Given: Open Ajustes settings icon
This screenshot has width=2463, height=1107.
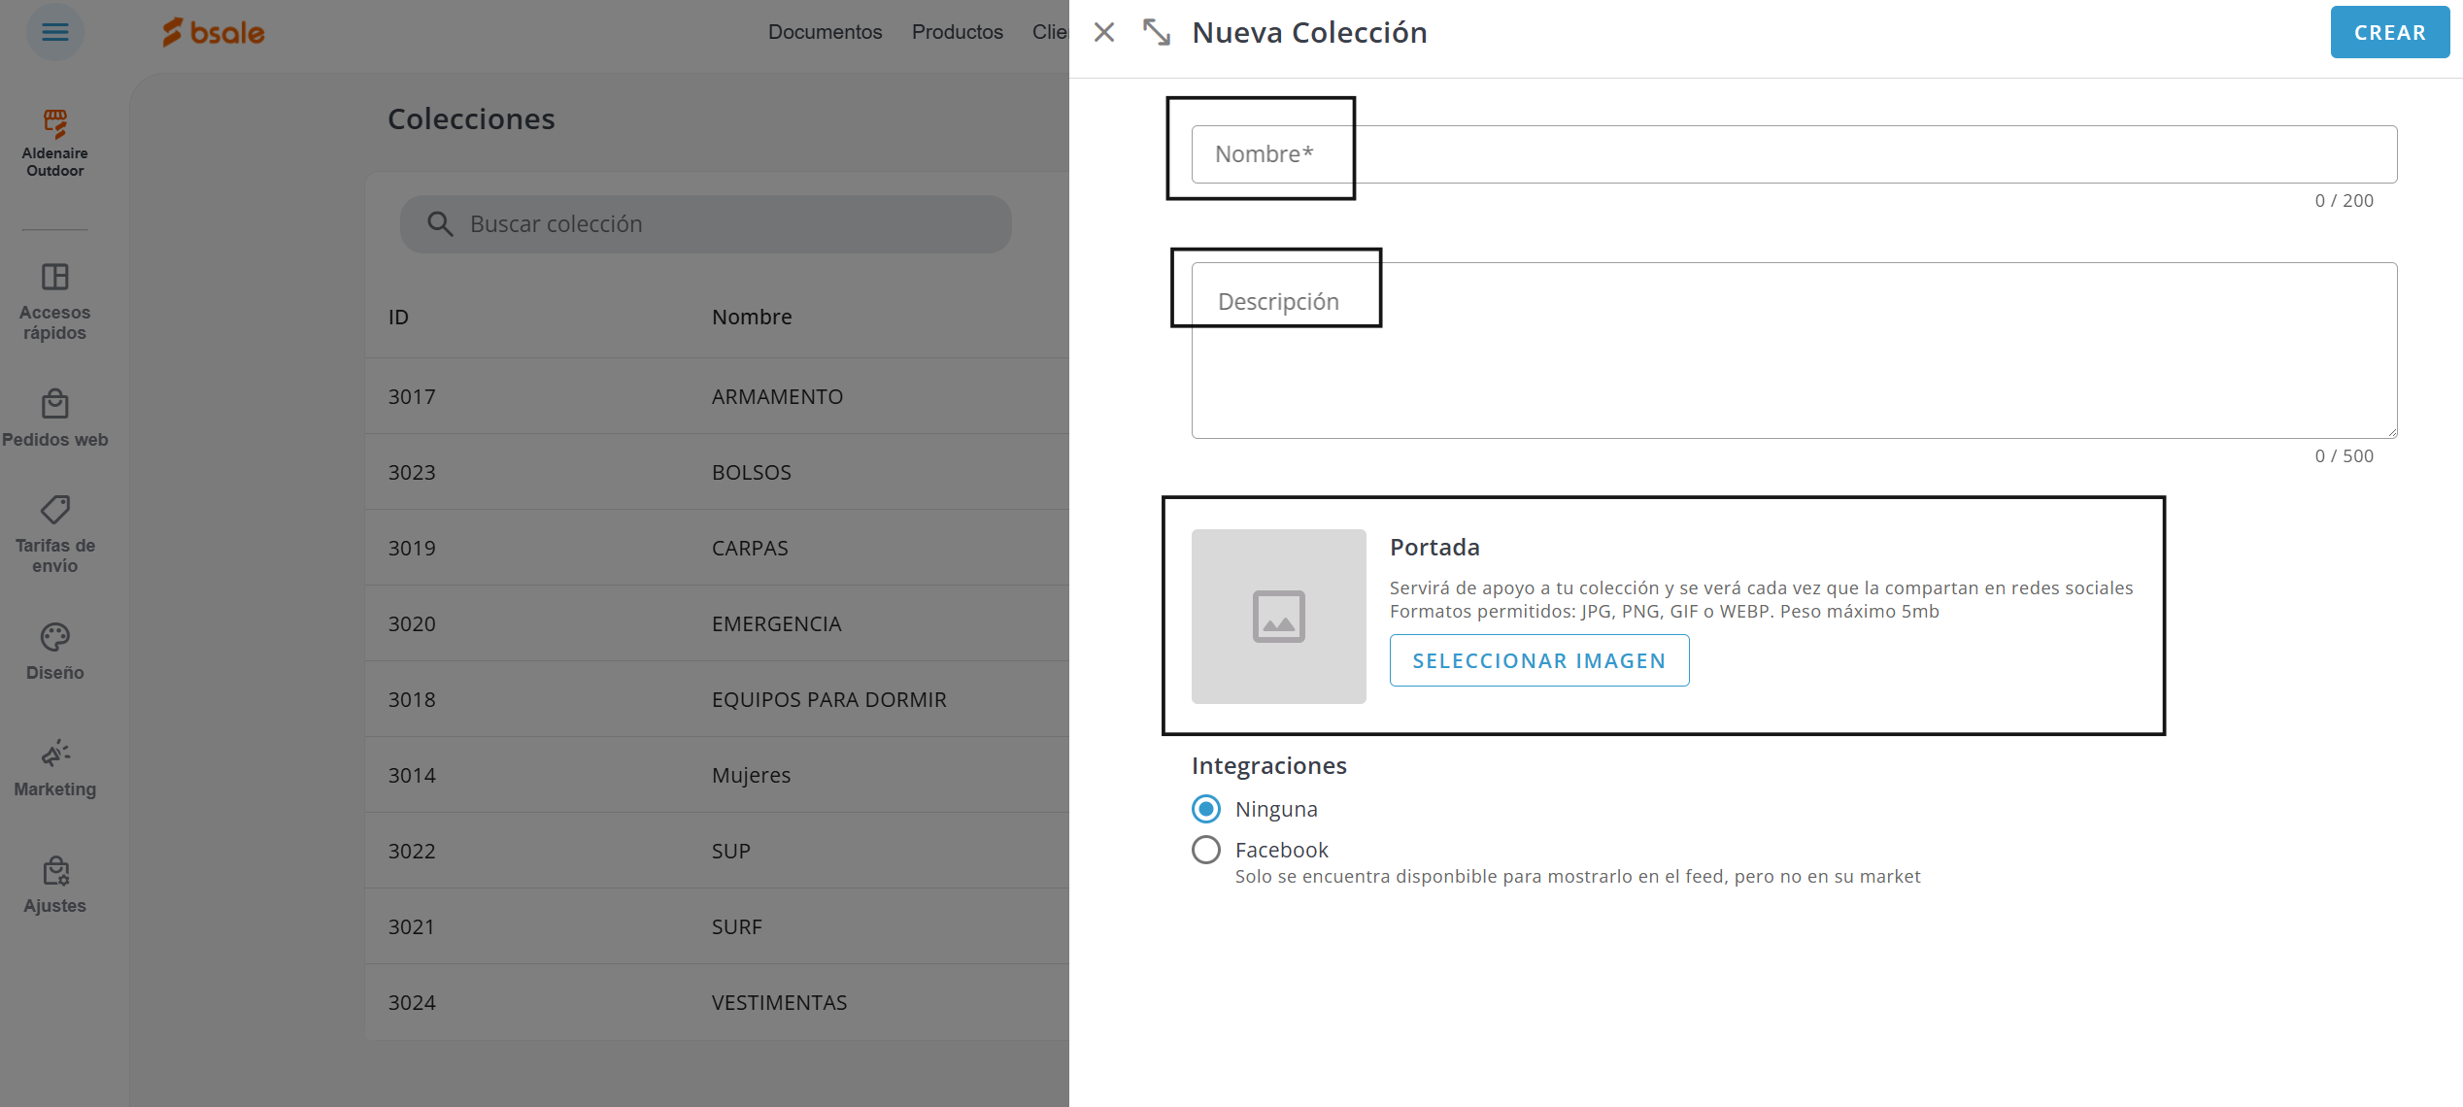Looking at the screenshot, I should tap(55, 871).
